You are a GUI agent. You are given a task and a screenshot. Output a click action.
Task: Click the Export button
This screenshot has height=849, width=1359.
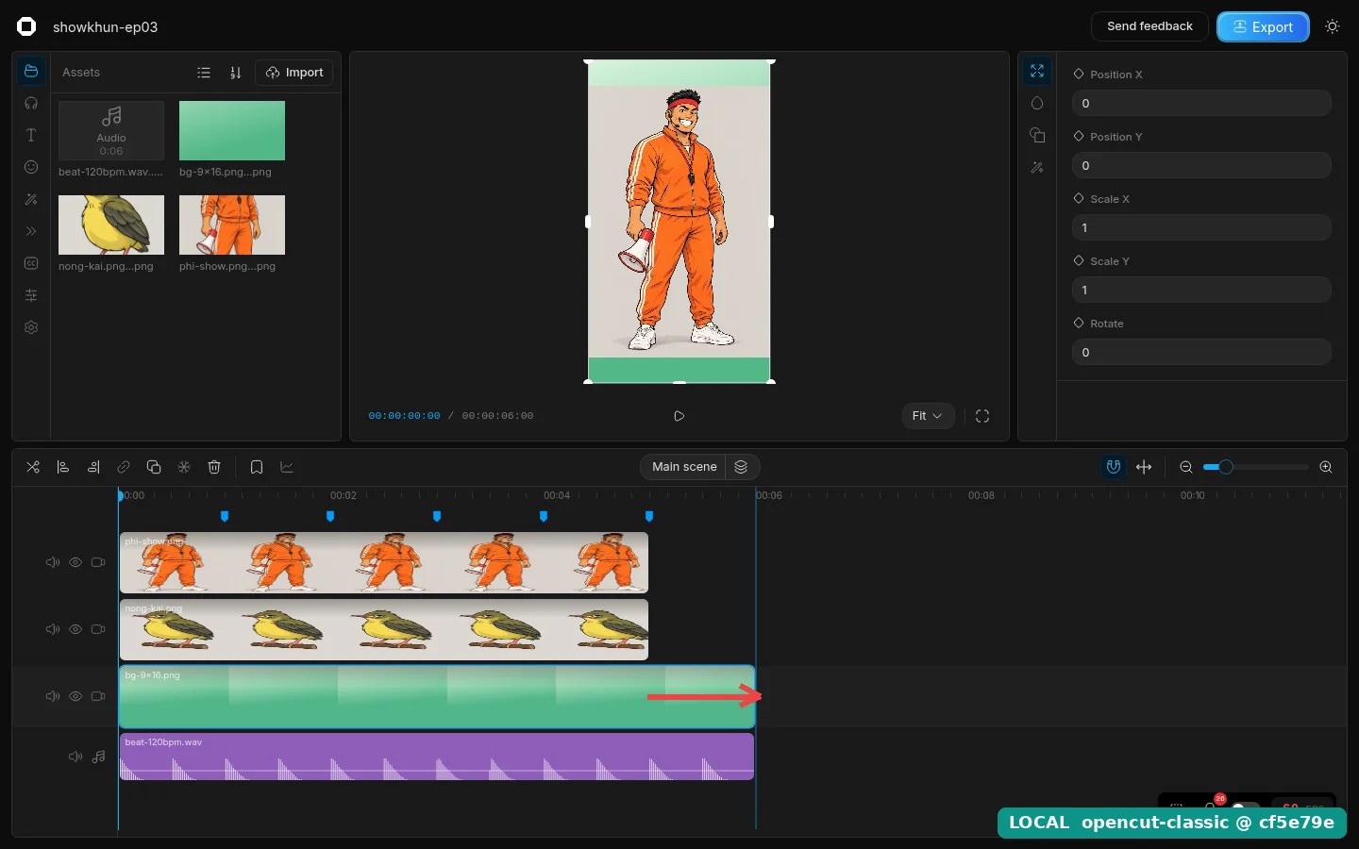1263,26
